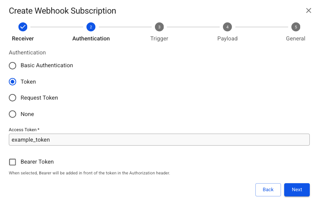
Task: Open the Payload step label
Action: 227,39
